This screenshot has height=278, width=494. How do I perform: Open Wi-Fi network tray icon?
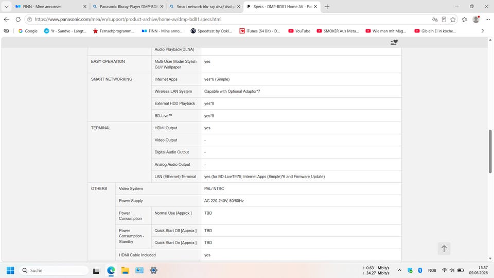pyautogui.click(x=445, y=270)
